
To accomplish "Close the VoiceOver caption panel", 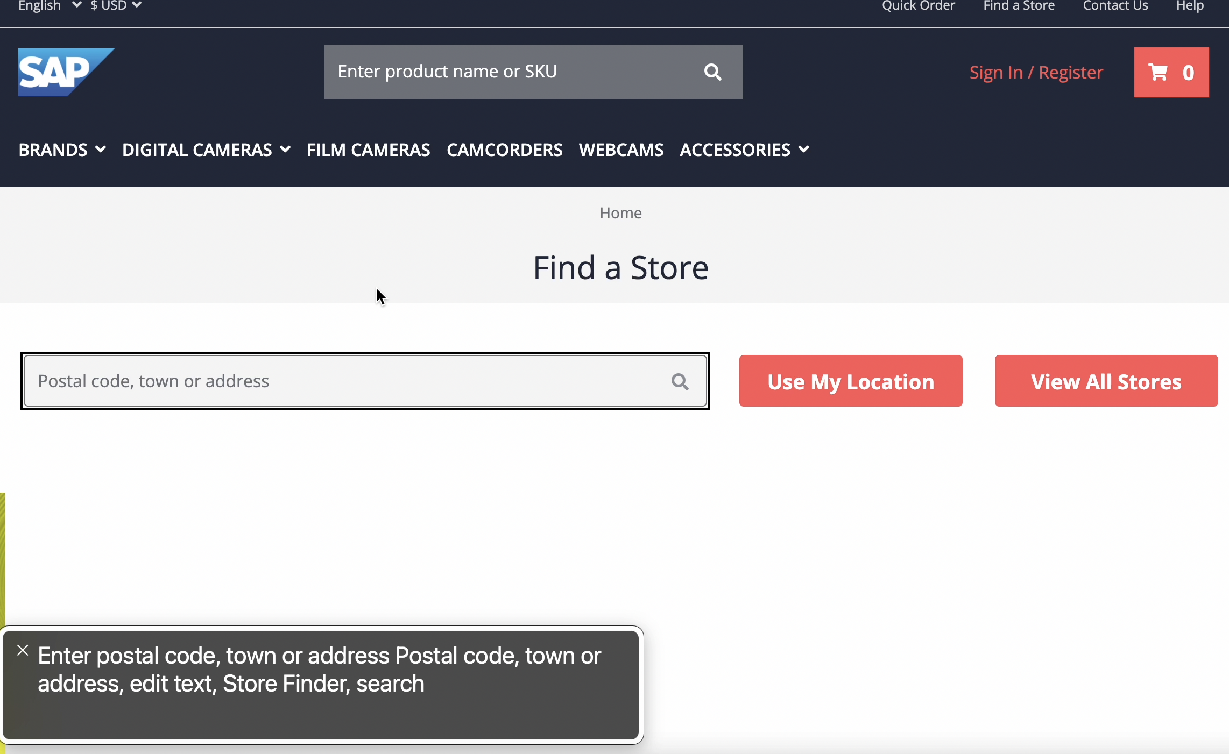I will pos(23,650).
